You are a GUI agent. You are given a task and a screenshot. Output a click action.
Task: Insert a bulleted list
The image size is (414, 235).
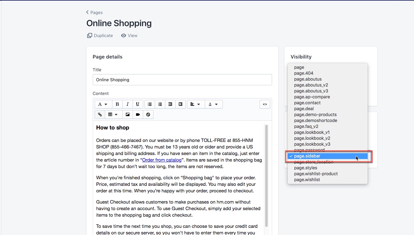coord(150,104)
